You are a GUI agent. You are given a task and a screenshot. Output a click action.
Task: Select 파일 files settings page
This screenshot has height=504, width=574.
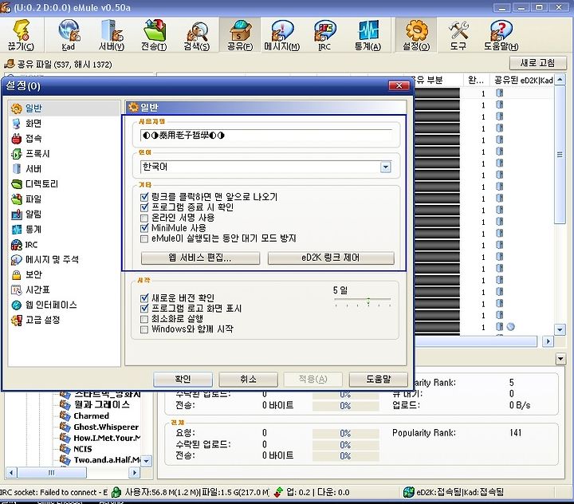coord(27,199)
